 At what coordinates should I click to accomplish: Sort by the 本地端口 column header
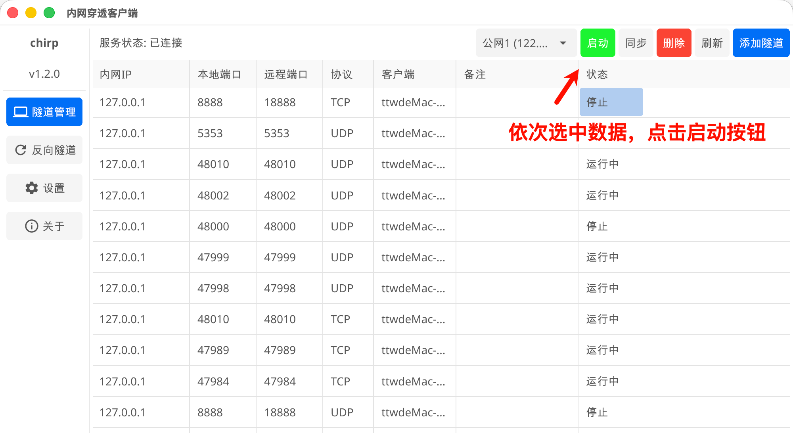point(219,75)
